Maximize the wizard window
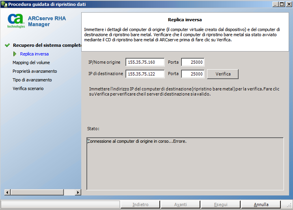 tap(282, 4)
